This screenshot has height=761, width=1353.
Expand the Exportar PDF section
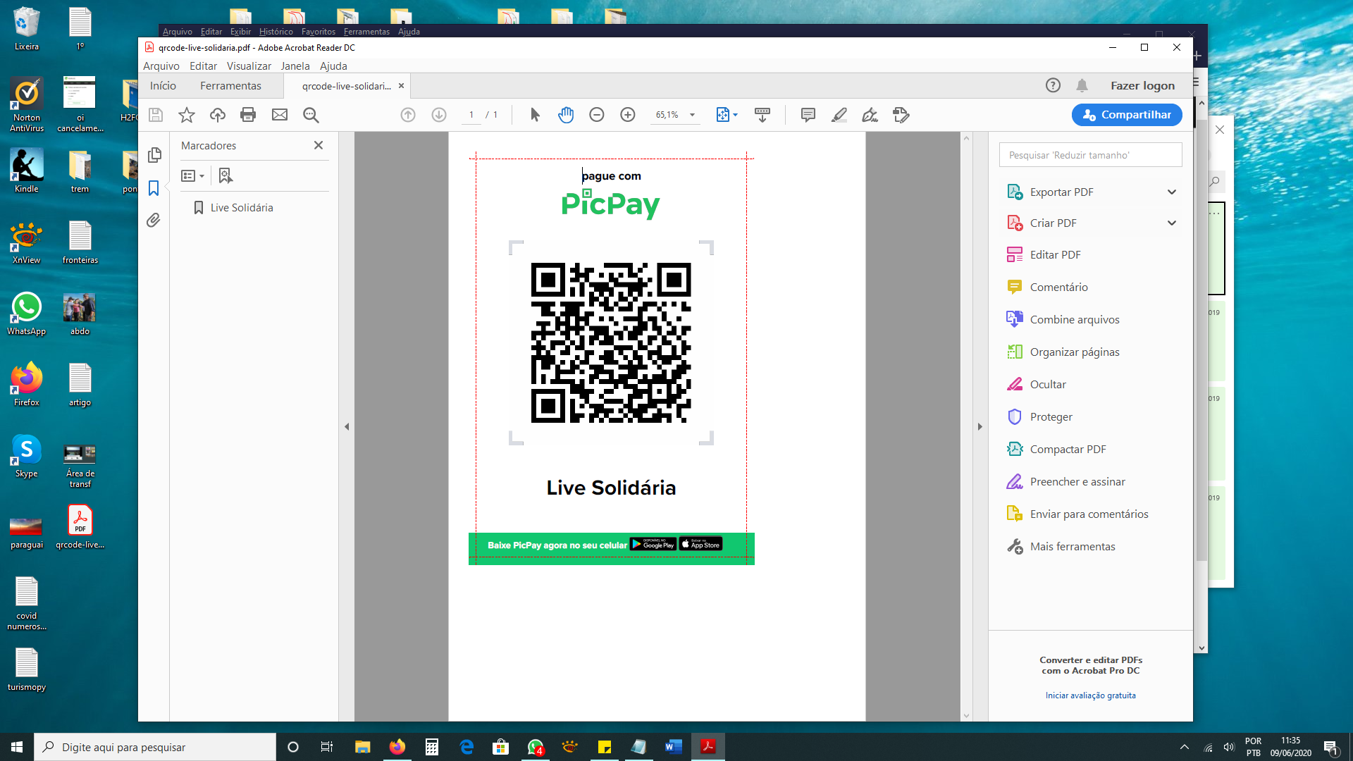click(x=1172, y=192)
